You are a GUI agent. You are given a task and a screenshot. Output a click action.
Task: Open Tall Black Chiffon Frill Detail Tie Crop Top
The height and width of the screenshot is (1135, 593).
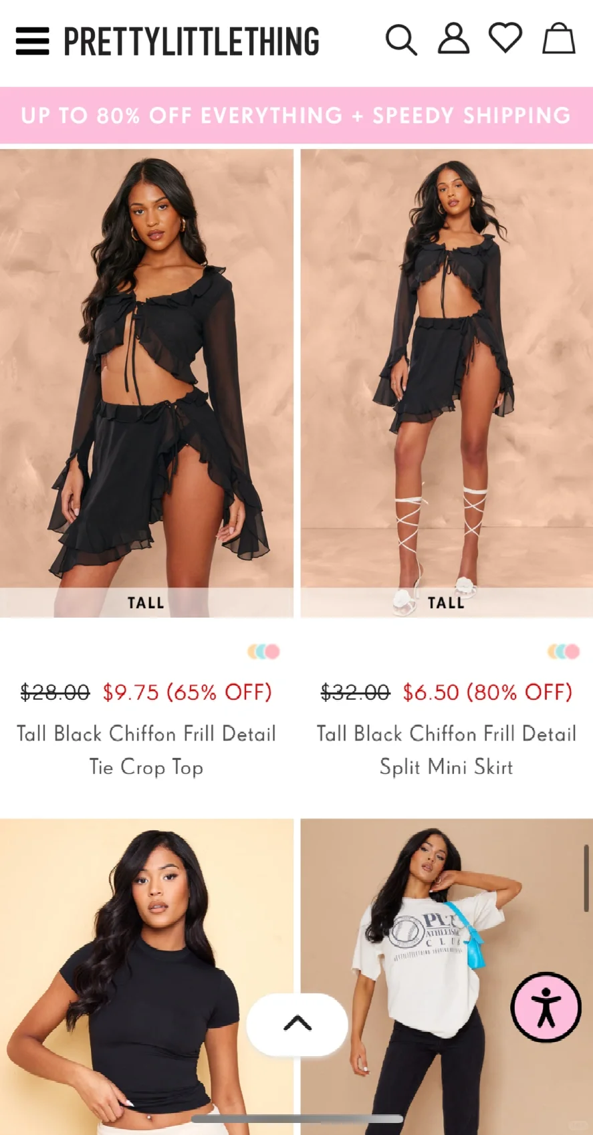click(x=146, y=750)
